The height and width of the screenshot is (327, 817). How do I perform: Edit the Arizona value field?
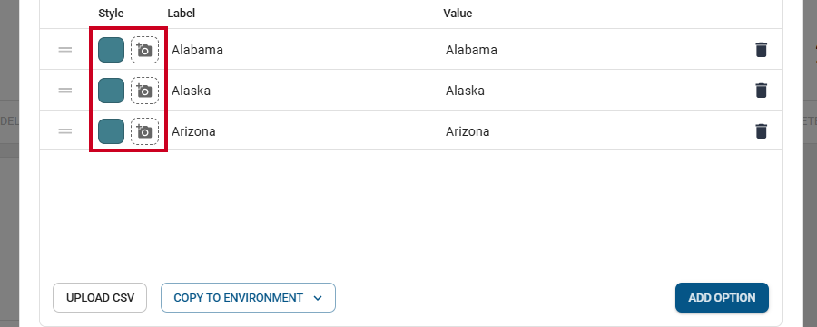594,131
